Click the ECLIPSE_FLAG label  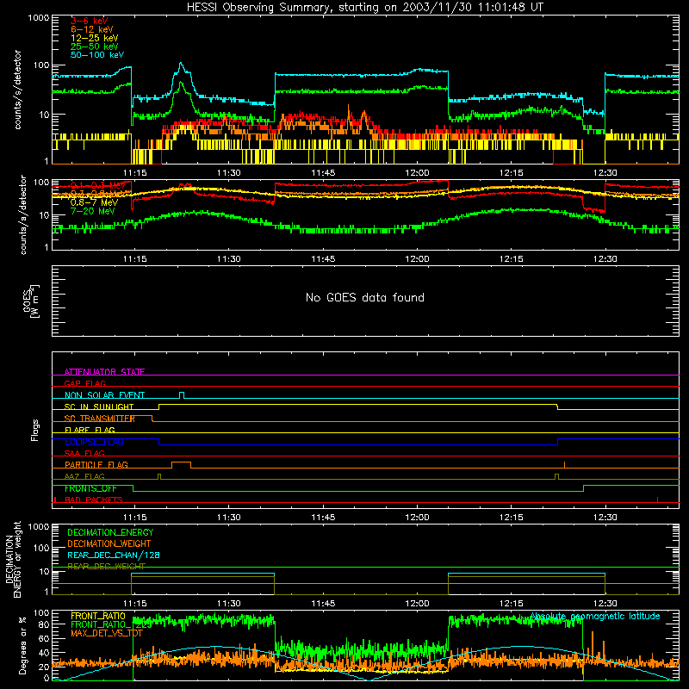pyautogui.click(x=94, y=442)
